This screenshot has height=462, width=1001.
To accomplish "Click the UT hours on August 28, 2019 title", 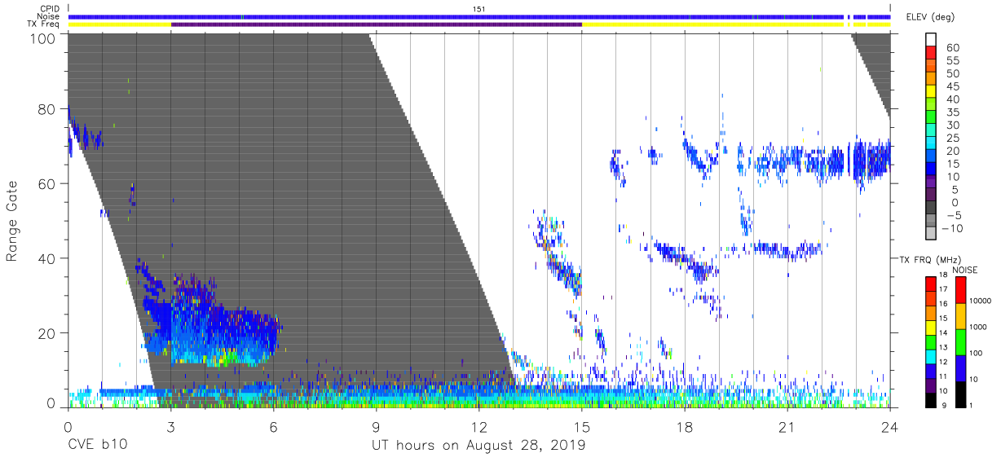I will click(x=478, y=446).
